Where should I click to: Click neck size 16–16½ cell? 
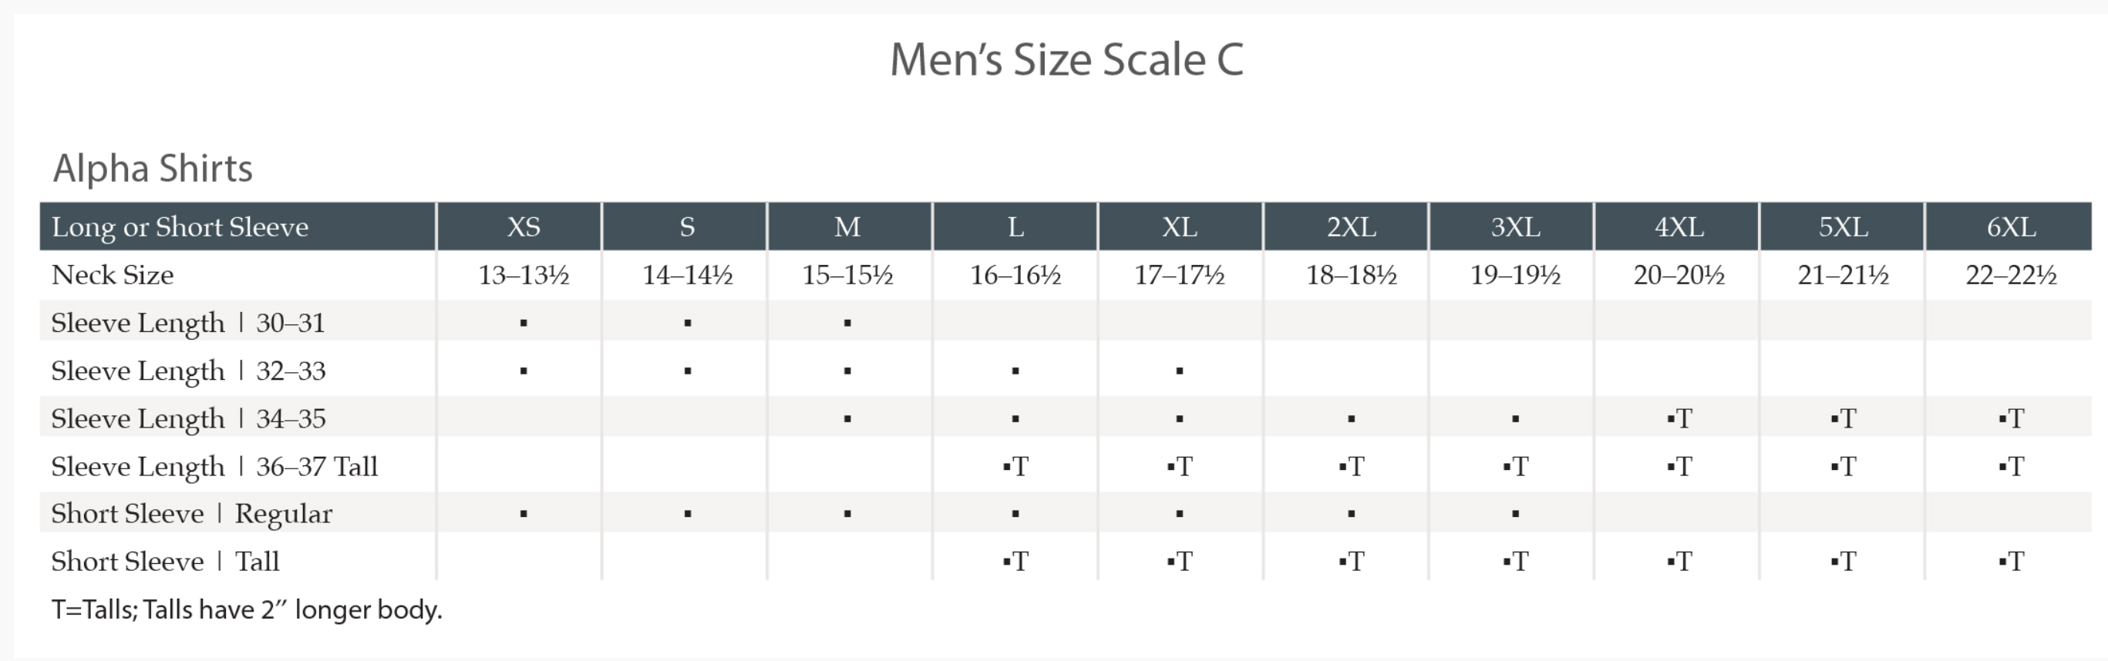tap(1015, 275)
